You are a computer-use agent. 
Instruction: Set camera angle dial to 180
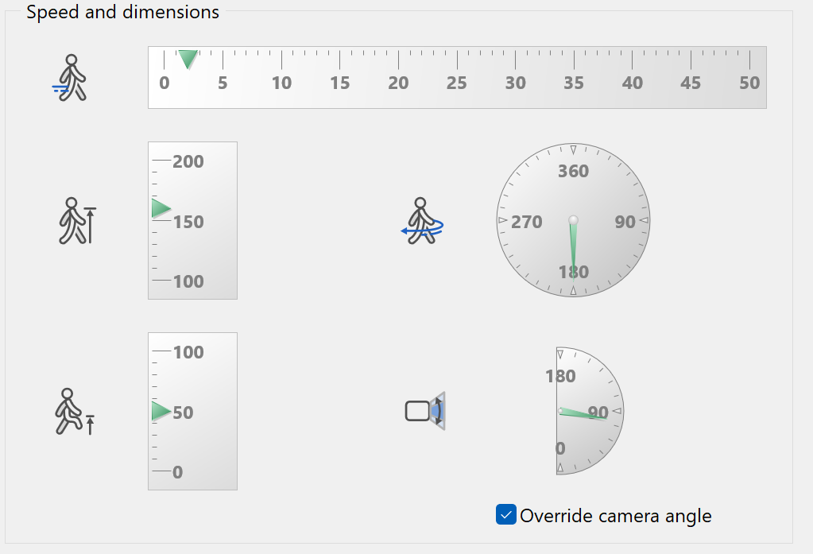[560, 354]
